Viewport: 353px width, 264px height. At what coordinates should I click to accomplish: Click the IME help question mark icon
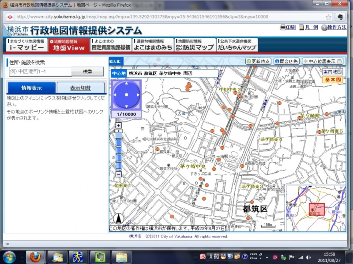point(245,257)
